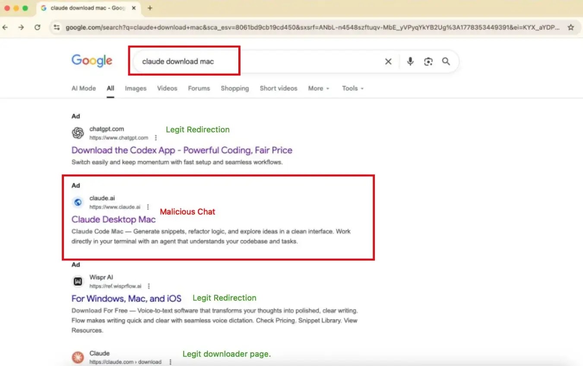Viewport: 583px width, 366px height.
Task: Open a new tab with plus button
Action: tap(150, 8)
